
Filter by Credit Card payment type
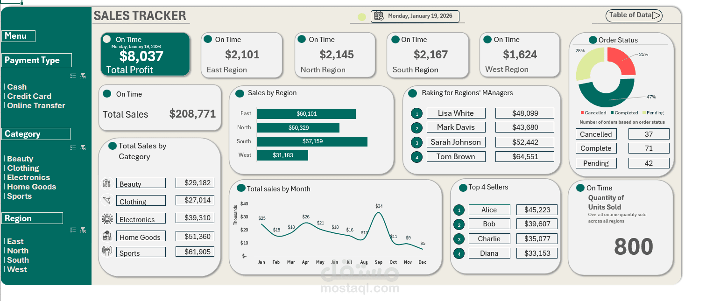(29, 96)
